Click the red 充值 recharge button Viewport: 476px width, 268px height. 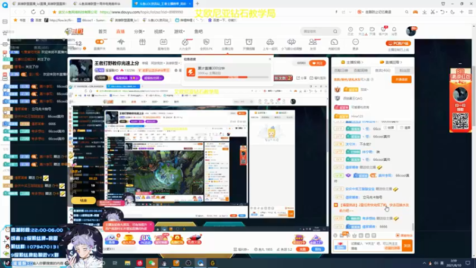(302, 249)
